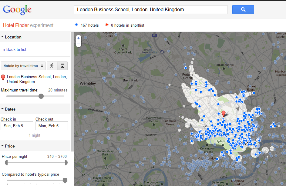
Task: Click the red London Business School map pin
Action: pos(224,114)
